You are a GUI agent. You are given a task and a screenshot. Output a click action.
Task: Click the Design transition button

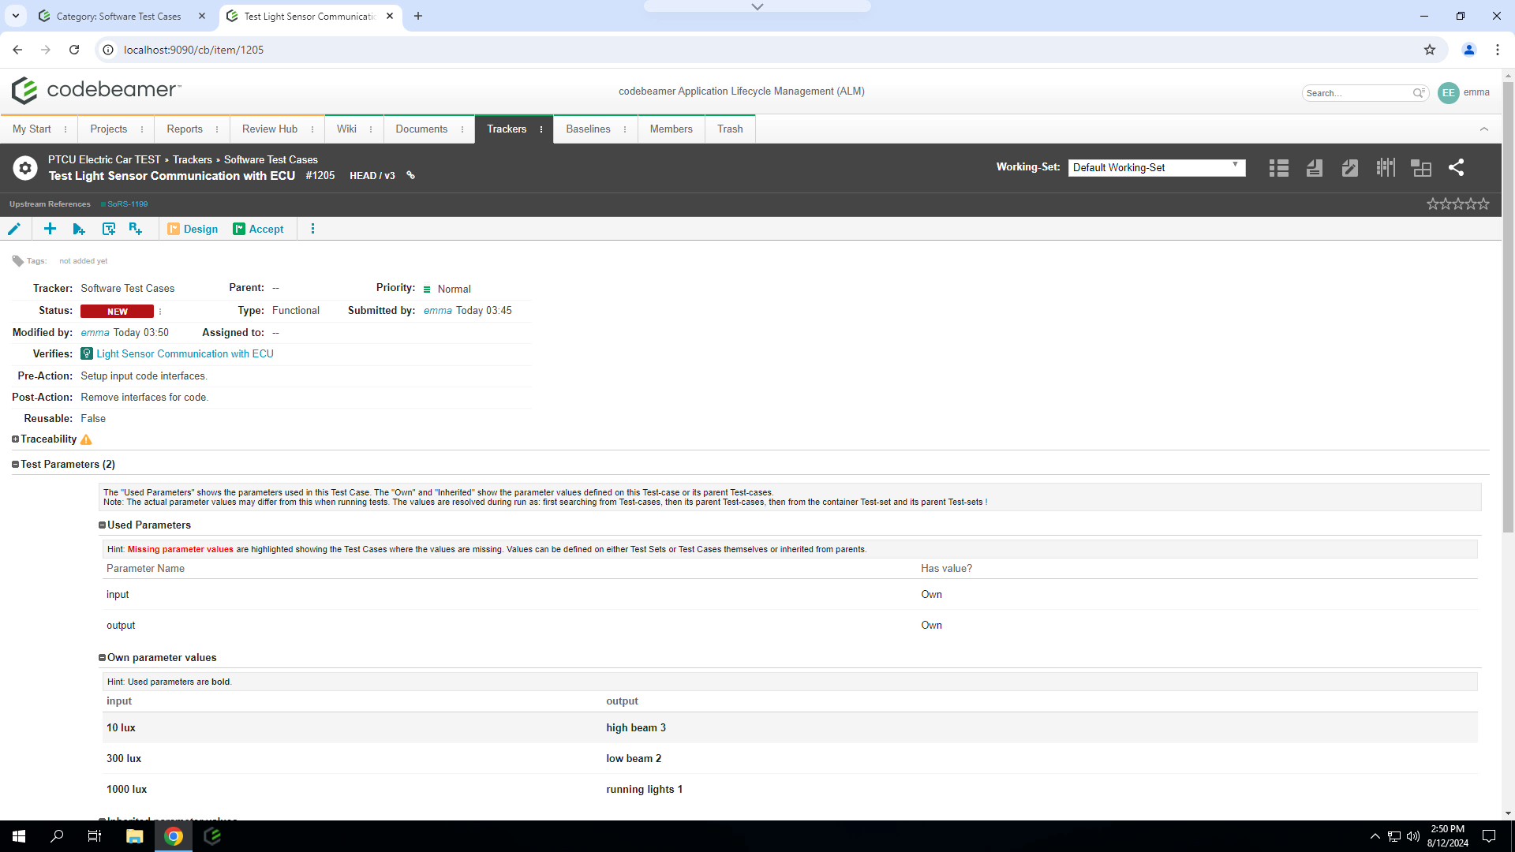coord(193,229)
